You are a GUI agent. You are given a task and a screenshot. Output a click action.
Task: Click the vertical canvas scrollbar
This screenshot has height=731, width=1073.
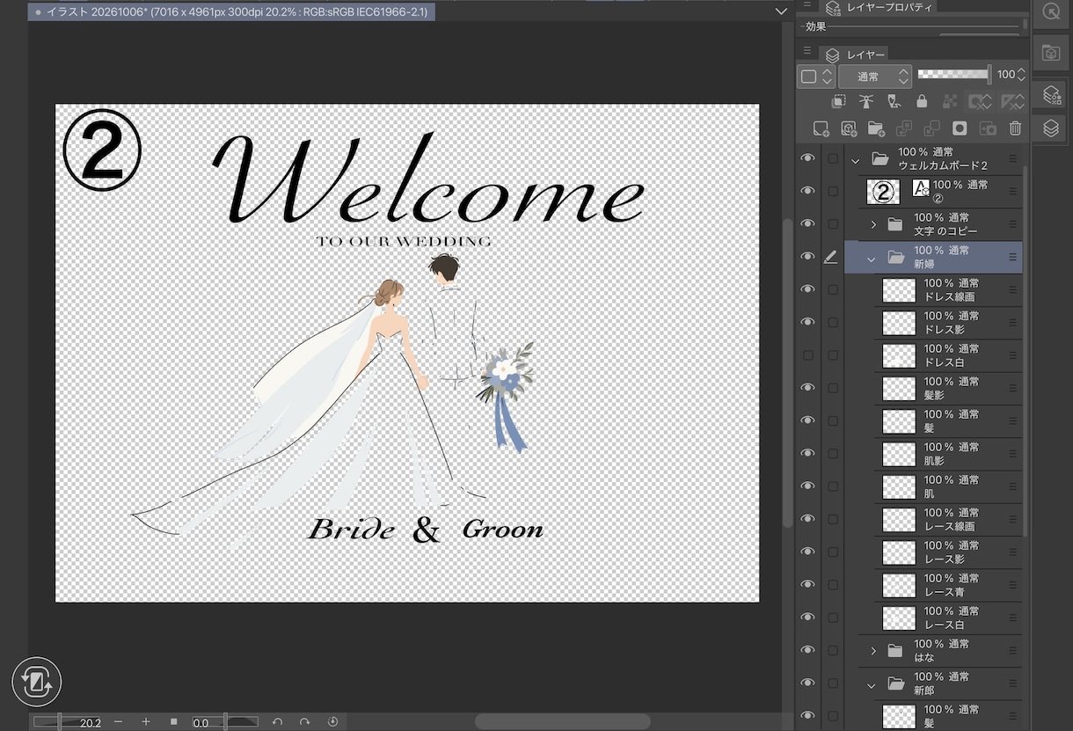[x=787, y=372]
